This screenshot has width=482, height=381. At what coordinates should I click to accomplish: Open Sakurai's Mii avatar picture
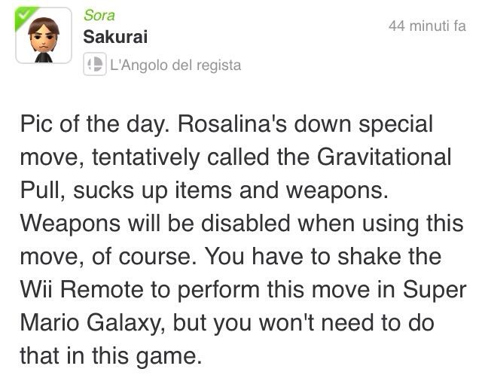(44, 35)
